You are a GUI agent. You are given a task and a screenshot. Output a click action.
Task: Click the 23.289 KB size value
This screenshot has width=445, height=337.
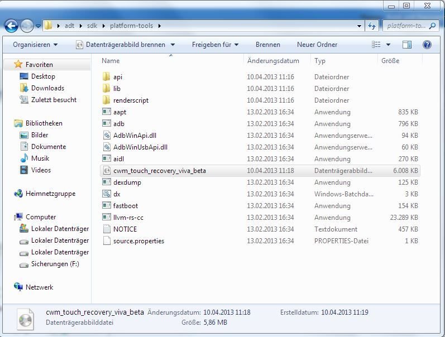[404, 218]
